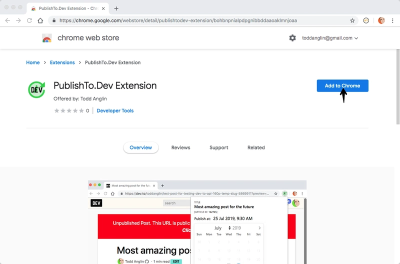Open the round extension icon in toolbar
The height and width of the screenshot is (264, 400).
366,20
